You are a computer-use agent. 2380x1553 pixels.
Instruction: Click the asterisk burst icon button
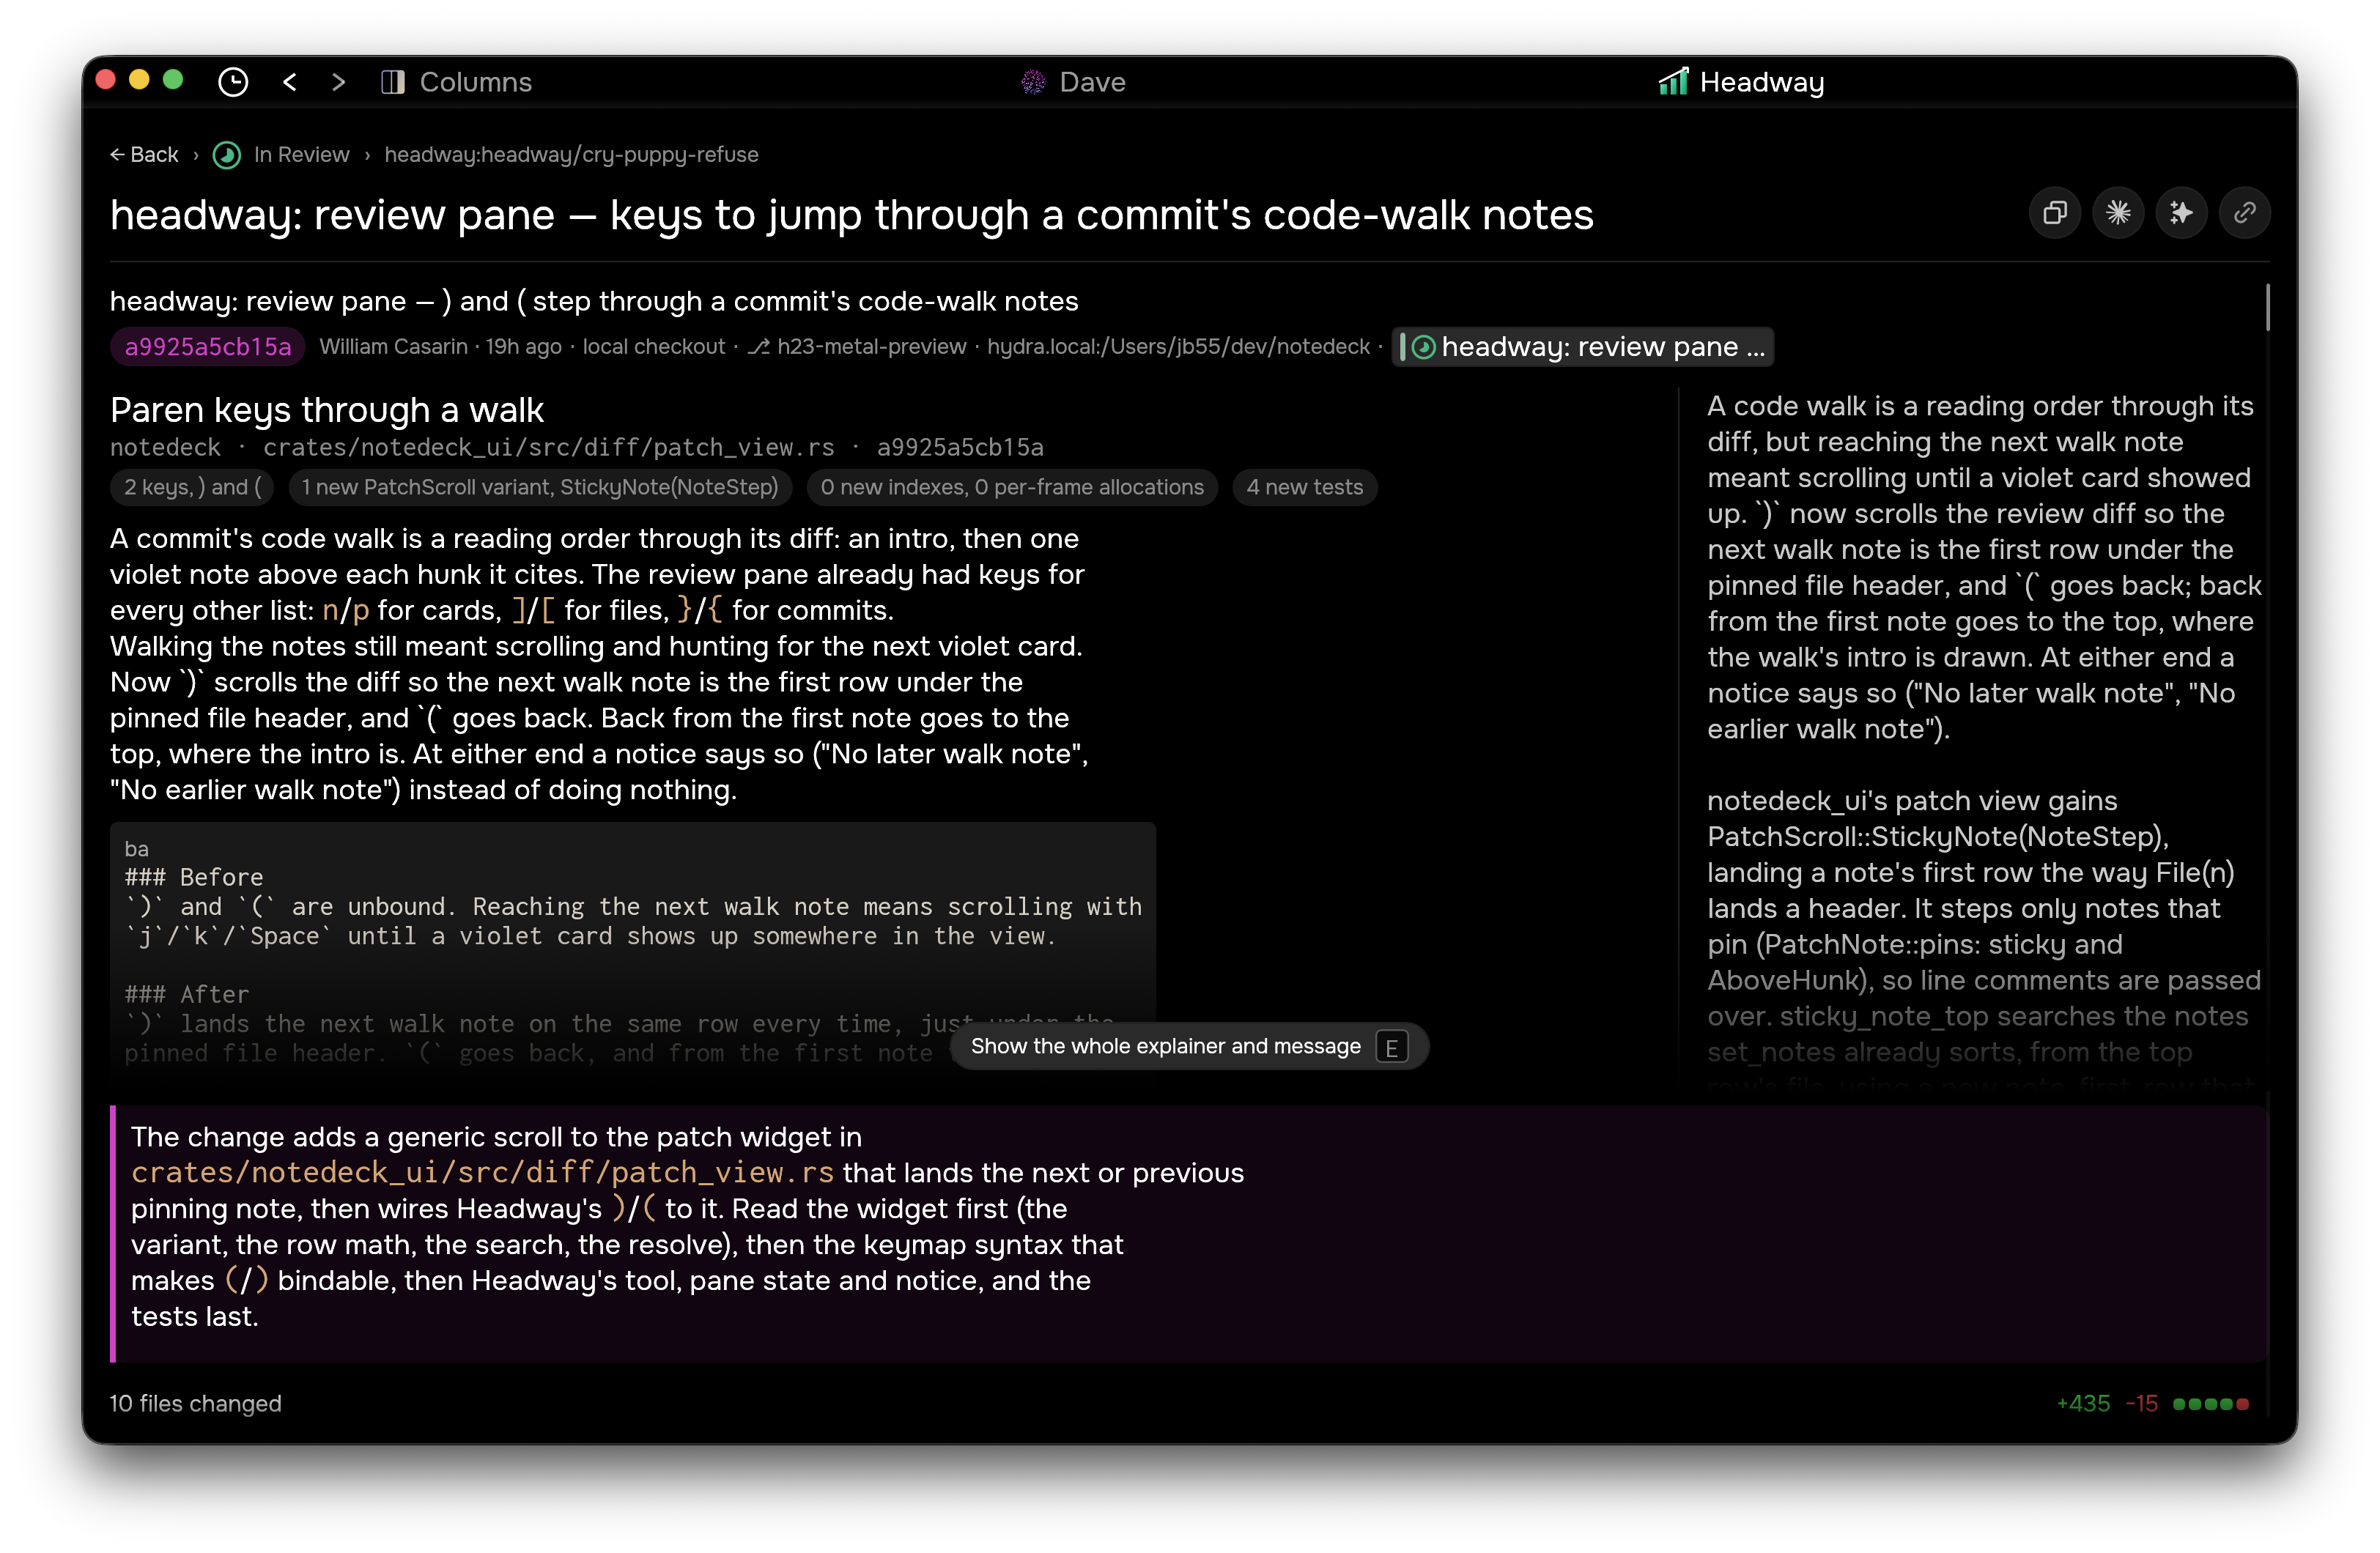coord(2118,212)
